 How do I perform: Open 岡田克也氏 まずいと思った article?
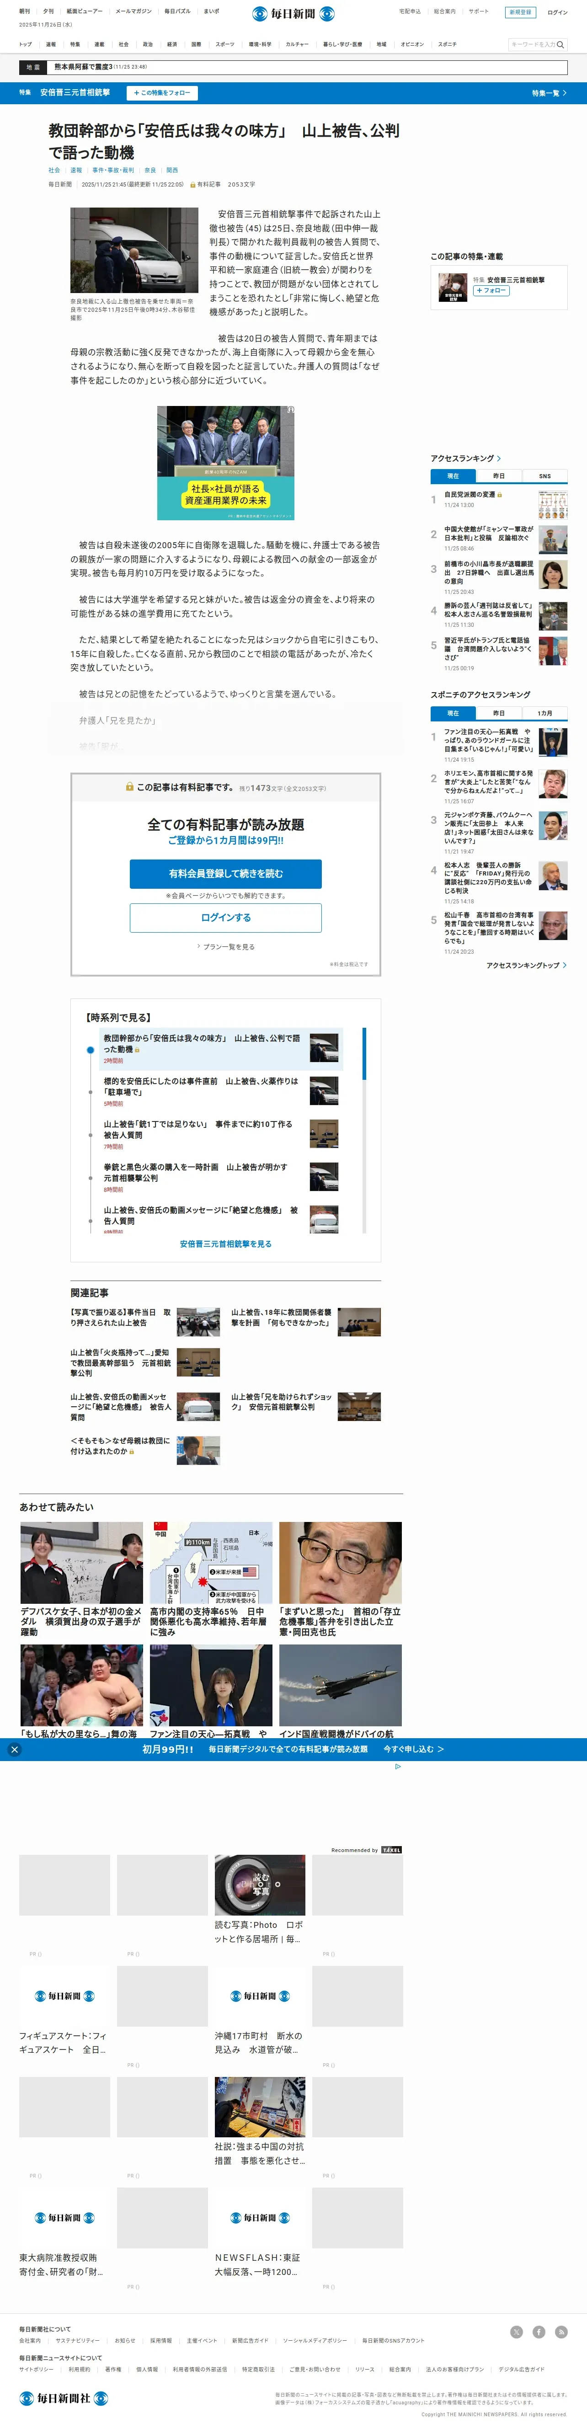[x=340, y=1622]
